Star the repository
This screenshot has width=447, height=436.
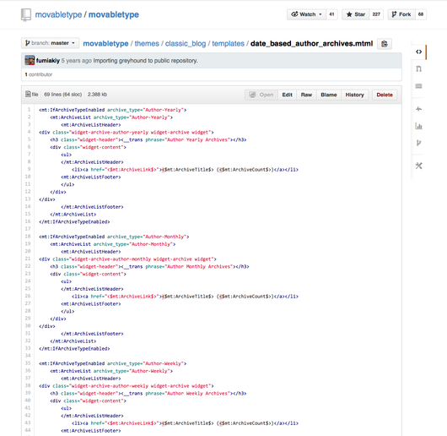(356, 14)
